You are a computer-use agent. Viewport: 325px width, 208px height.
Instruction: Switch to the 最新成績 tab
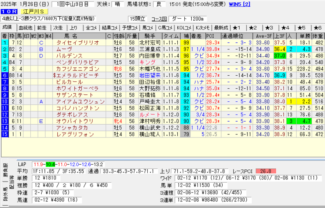point(221,28)
